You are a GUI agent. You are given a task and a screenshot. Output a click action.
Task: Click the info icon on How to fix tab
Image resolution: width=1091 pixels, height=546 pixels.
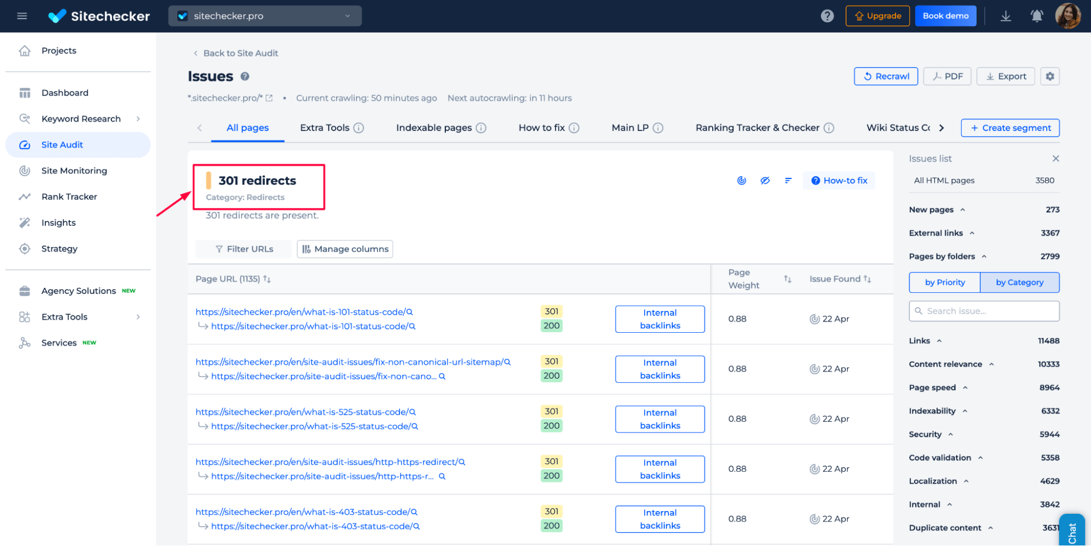click(574, 128)
